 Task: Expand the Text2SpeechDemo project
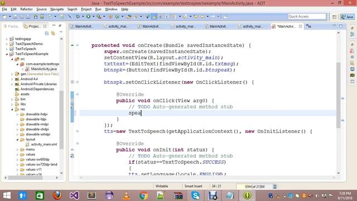7,44
